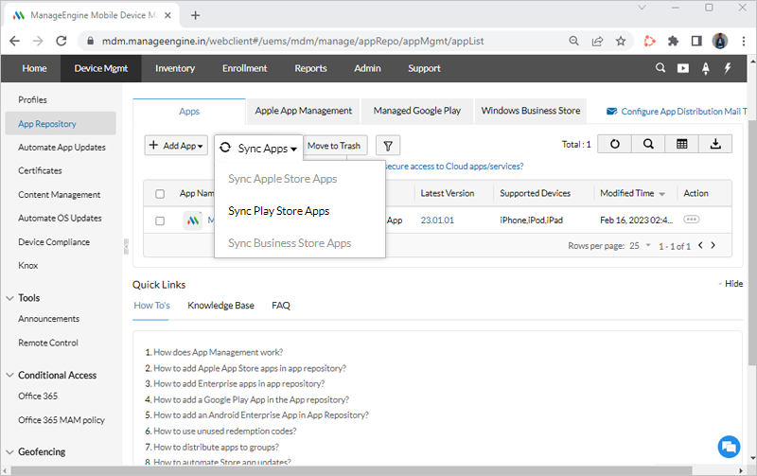Select Sync Play Store Apps option
The image size is (757, 476).
tap(278, 211)
